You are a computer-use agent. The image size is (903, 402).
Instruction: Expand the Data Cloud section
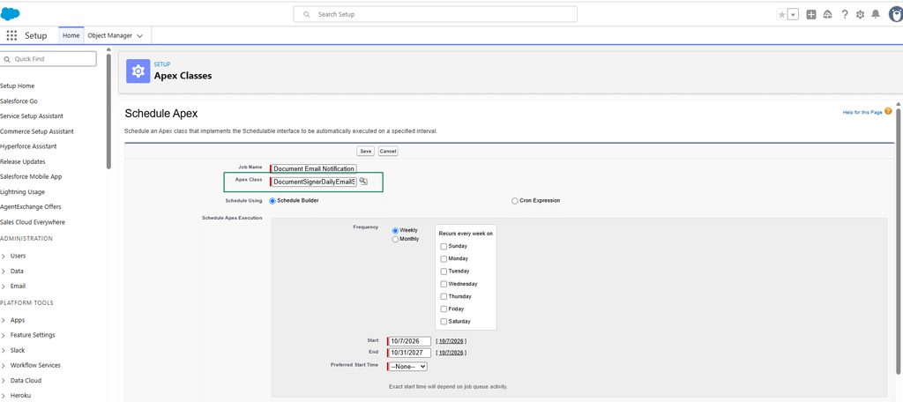pyautogui.click(x=4, y=381)
